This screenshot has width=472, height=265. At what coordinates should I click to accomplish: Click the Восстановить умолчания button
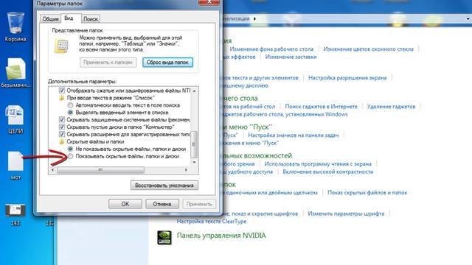tap(164, 185)
